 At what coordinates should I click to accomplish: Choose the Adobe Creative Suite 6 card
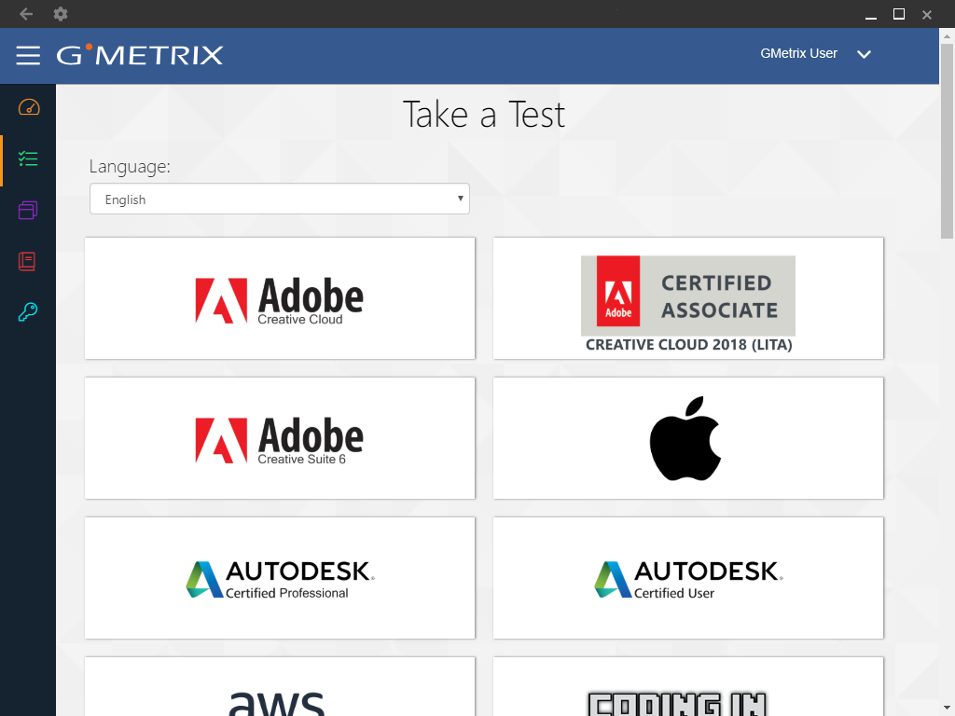[x=280, y=438]
